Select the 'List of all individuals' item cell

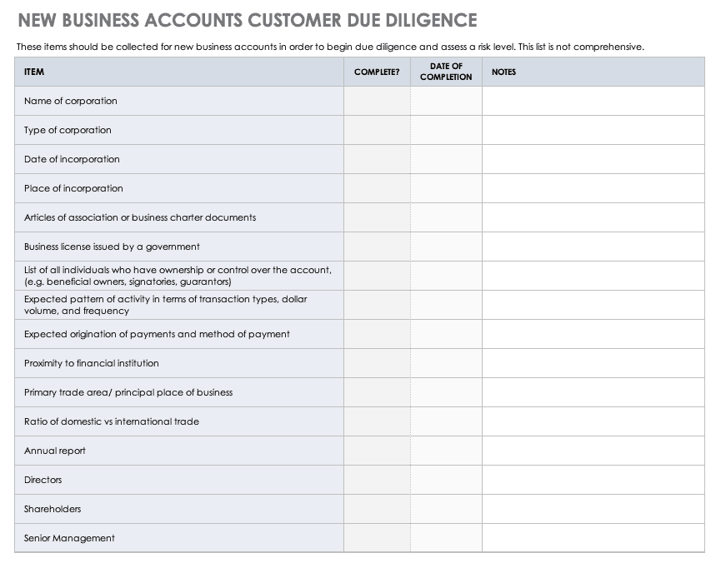pos(179,276)
